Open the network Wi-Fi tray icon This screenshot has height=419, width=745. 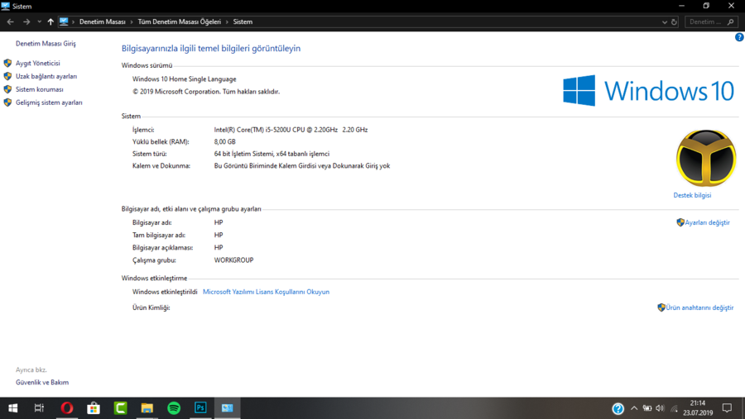click(x=674, y=408)
